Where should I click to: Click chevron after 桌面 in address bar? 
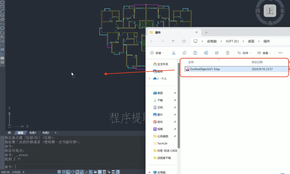[x=259, y=41]
